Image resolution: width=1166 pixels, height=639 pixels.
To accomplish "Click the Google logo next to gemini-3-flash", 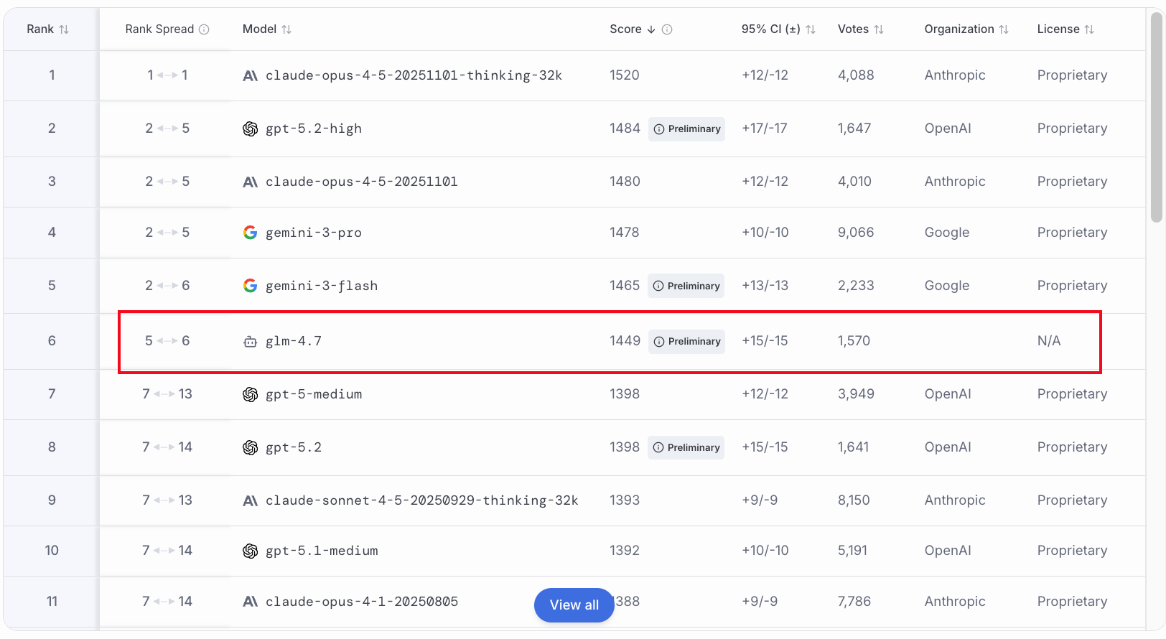I will [250, 286].
